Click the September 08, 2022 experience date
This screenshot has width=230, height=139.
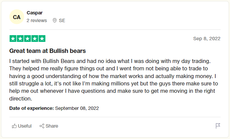pyautogui.click(x=77, y=108)
